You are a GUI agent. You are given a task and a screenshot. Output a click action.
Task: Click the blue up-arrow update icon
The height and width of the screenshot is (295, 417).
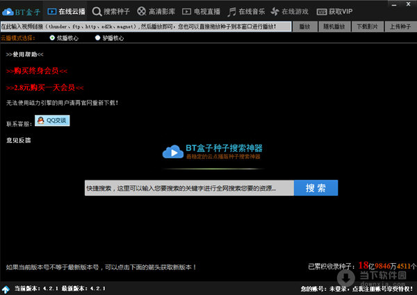coord(6,289)
